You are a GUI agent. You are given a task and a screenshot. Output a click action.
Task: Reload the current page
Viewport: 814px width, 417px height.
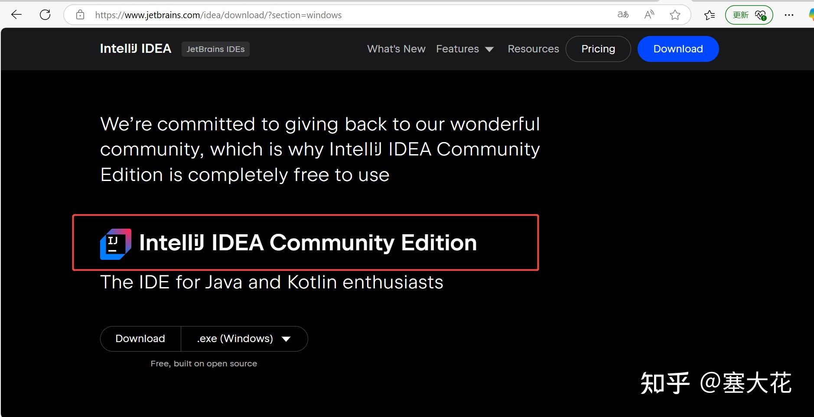tap(45, 15)
